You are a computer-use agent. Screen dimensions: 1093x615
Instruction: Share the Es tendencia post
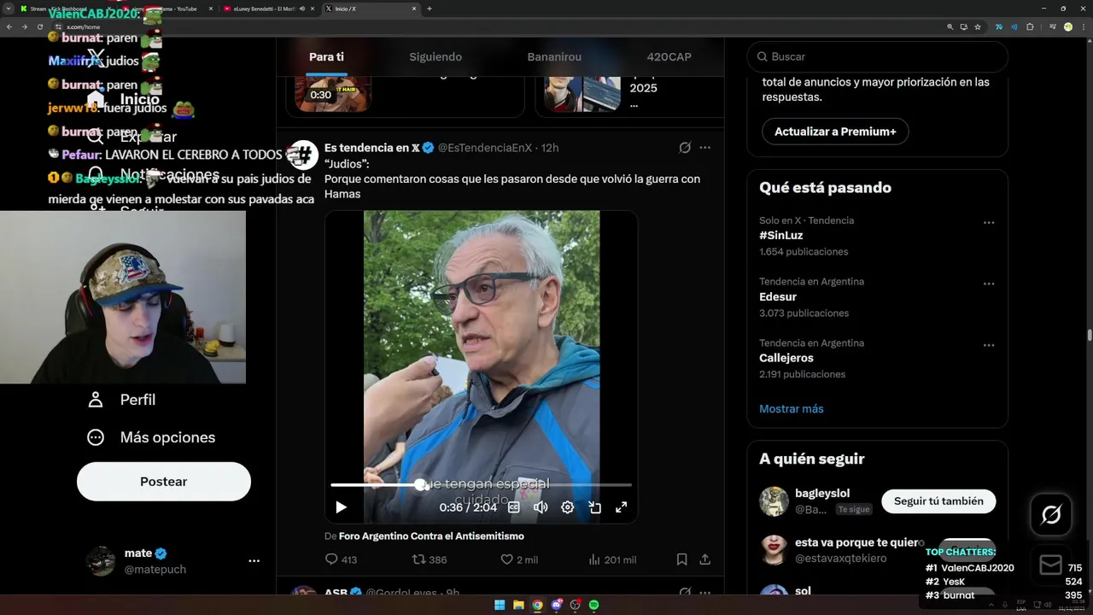coord(705,559)
